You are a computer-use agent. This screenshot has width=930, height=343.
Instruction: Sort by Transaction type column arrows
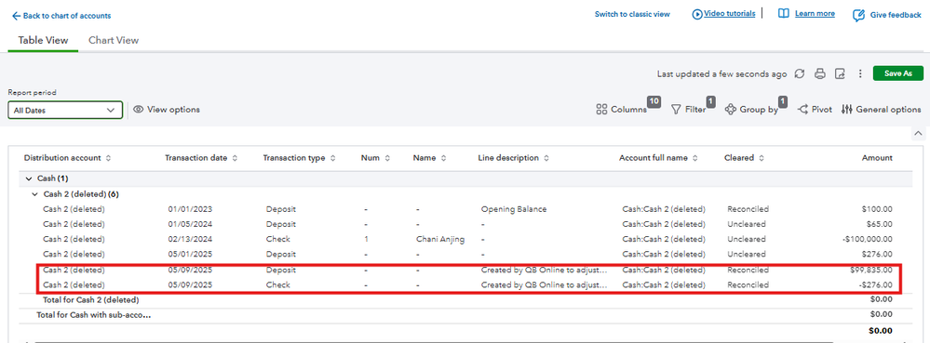click(332, 158)
